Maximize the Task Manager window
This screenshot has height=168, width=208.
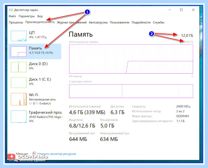(181, 10)
